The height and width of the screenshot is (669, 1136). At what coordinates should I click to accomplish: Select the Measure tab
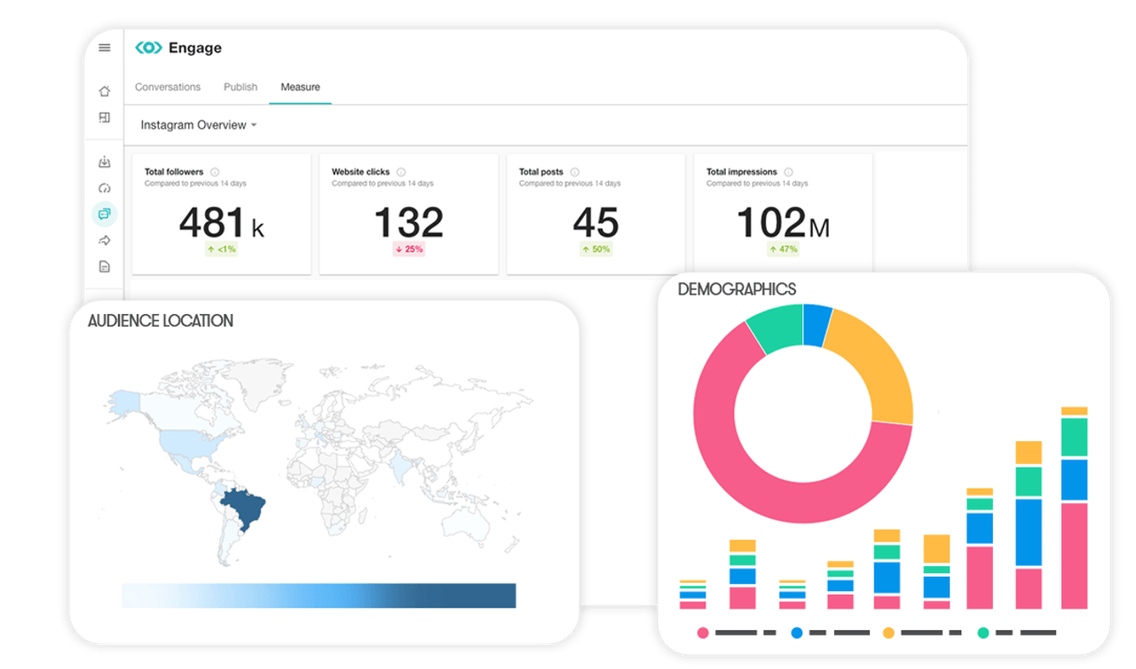pos(300,87)
